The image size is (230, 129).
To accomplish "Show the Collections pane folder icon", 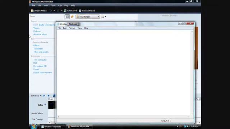I will [72, 17].
